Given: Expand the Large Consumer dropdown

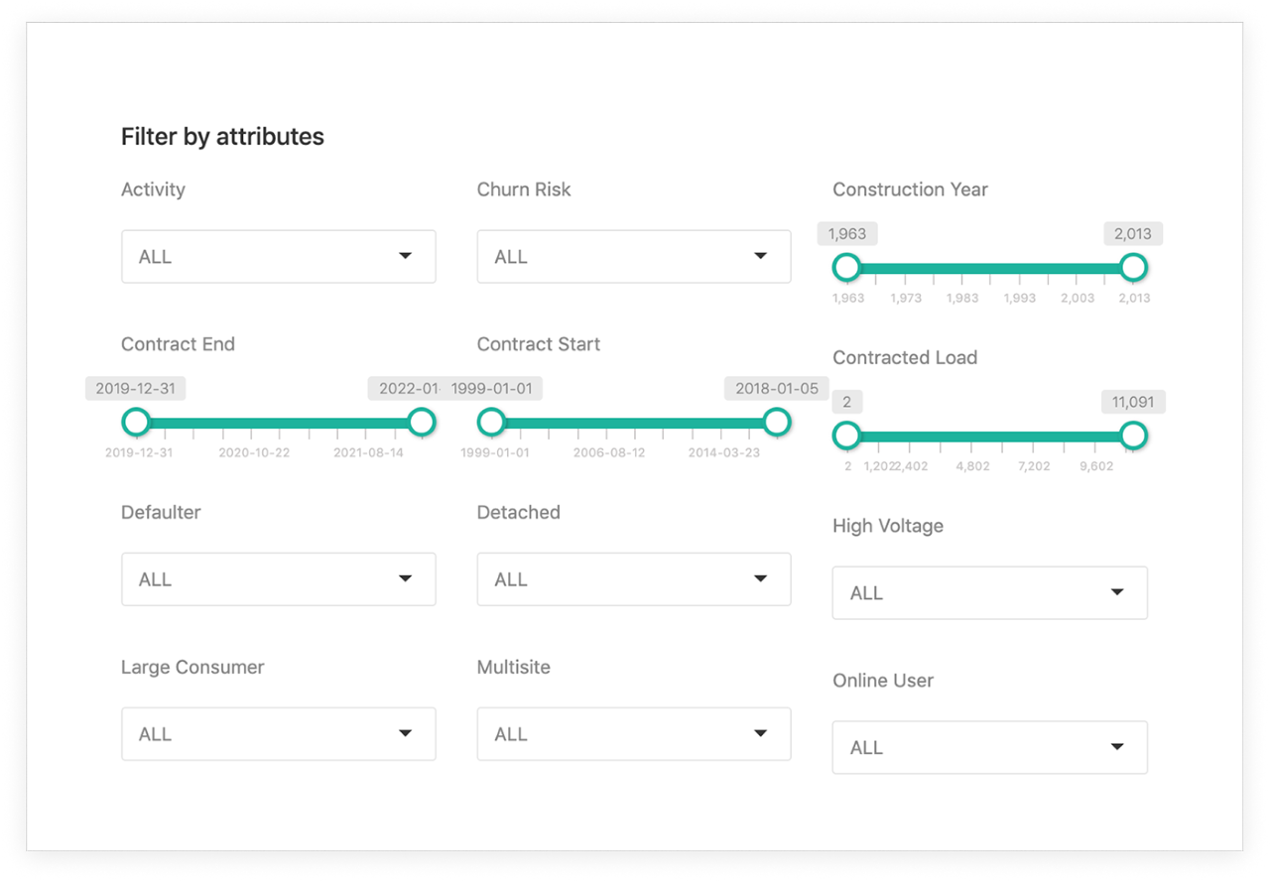Looking at the screenshot, I should (278, 734).
